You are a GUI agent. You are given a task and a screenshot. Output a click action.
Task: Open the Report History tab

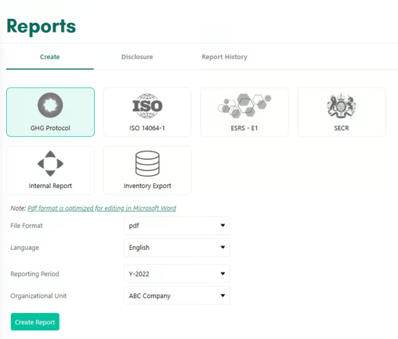pyautogui.click(x=224, y=57)
